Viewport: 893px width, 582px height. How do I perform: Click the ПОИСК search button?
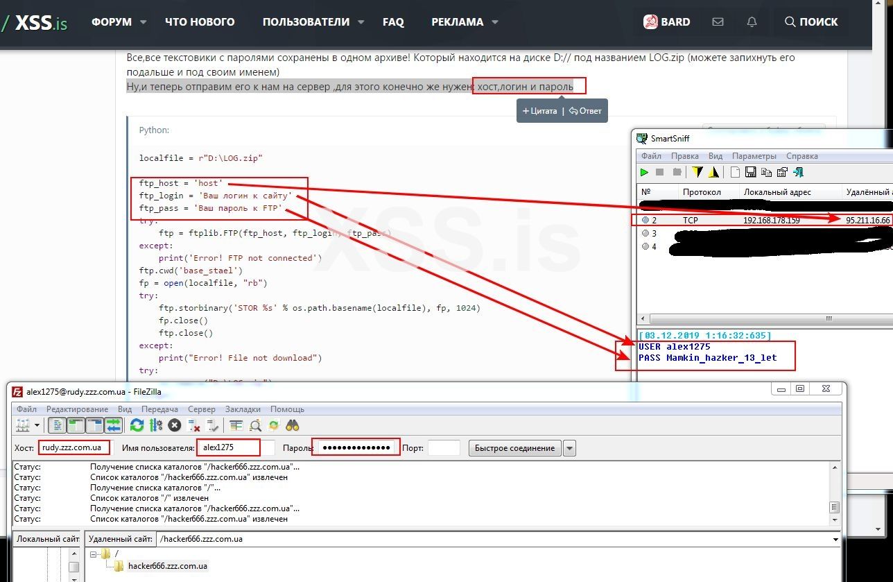pos(810,22)
